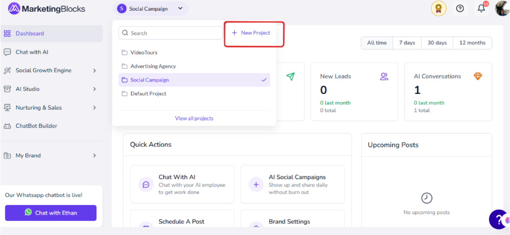The image size is (510, 235).
Task: Click the AI Conversations stat card
Action: pyautogui.click(x=448, y=92)
